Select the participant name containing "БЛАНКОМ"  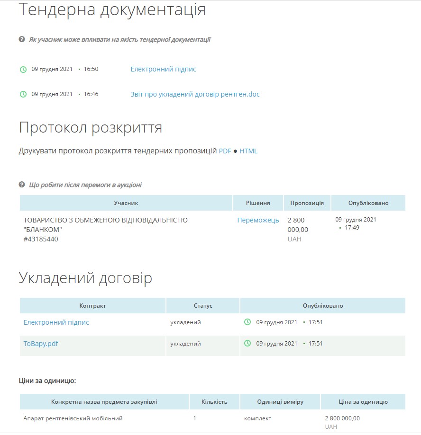click(x=106, y=225)
